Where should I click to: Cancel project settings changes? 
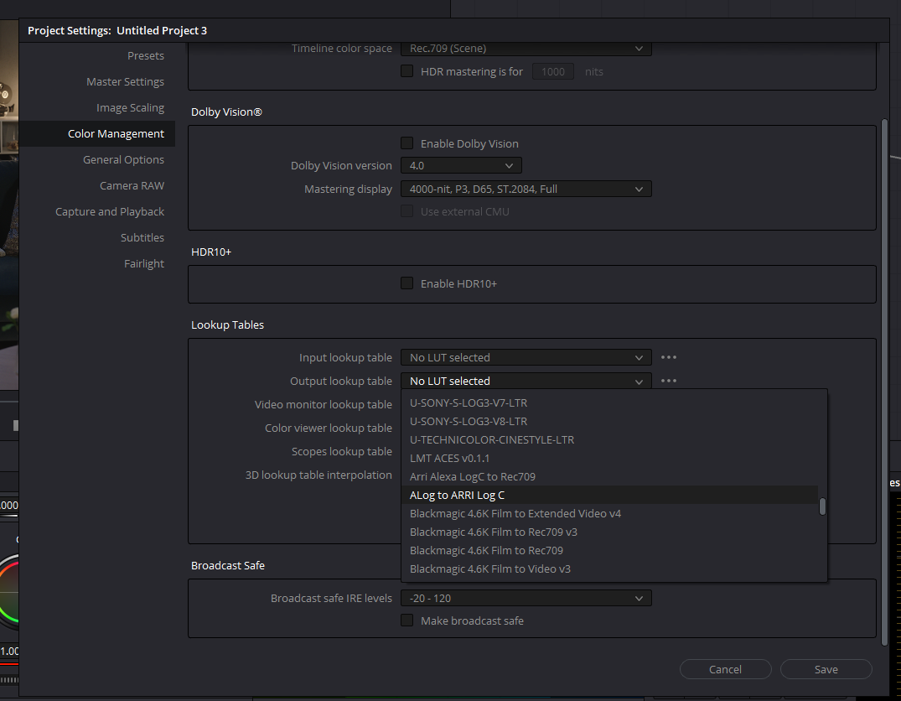point(725,669)
